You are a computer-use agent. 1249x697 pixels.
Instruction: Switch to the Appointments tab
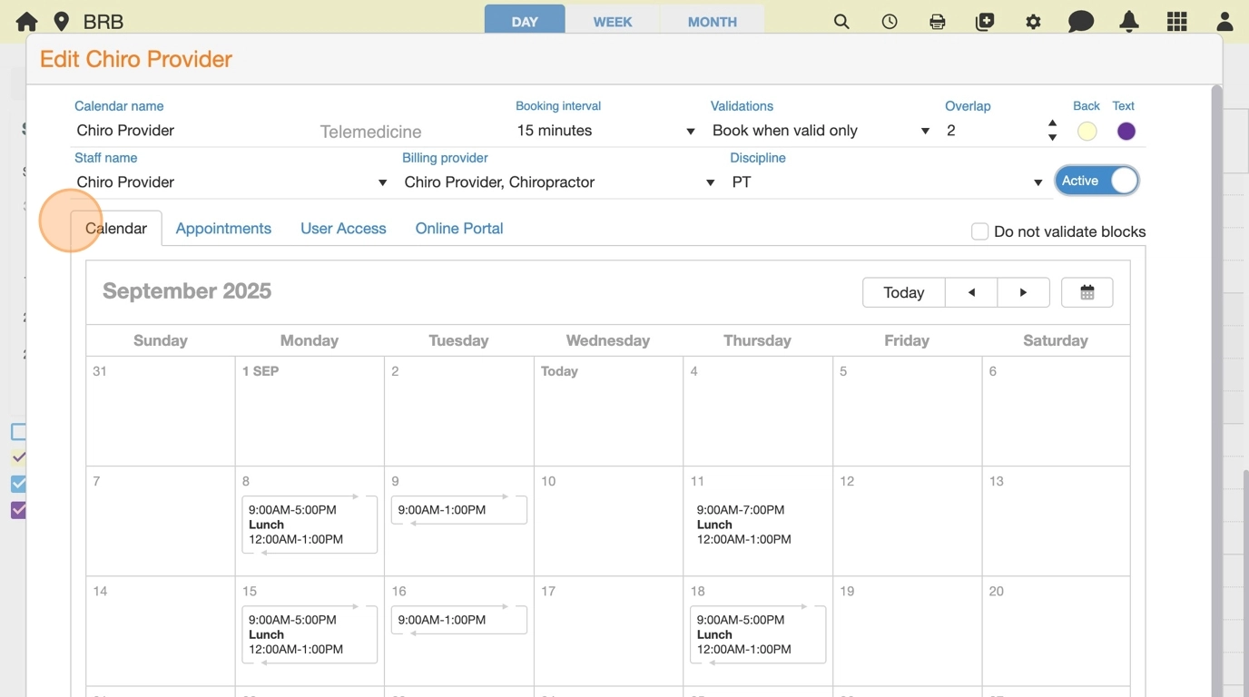[x=223, y=229]
